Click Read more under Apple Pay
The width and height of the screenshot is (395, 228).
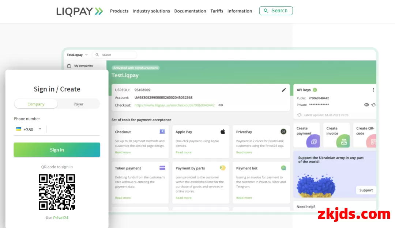coord(183,152)
